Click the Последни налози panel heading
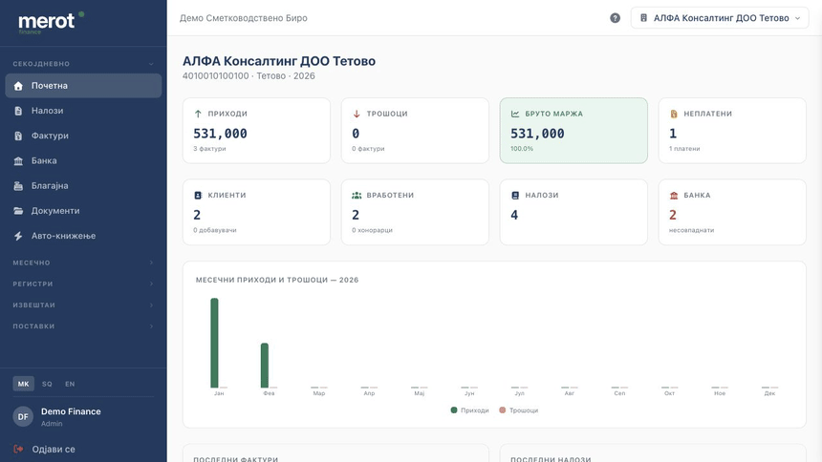The image size is (822, 462). 551,459
